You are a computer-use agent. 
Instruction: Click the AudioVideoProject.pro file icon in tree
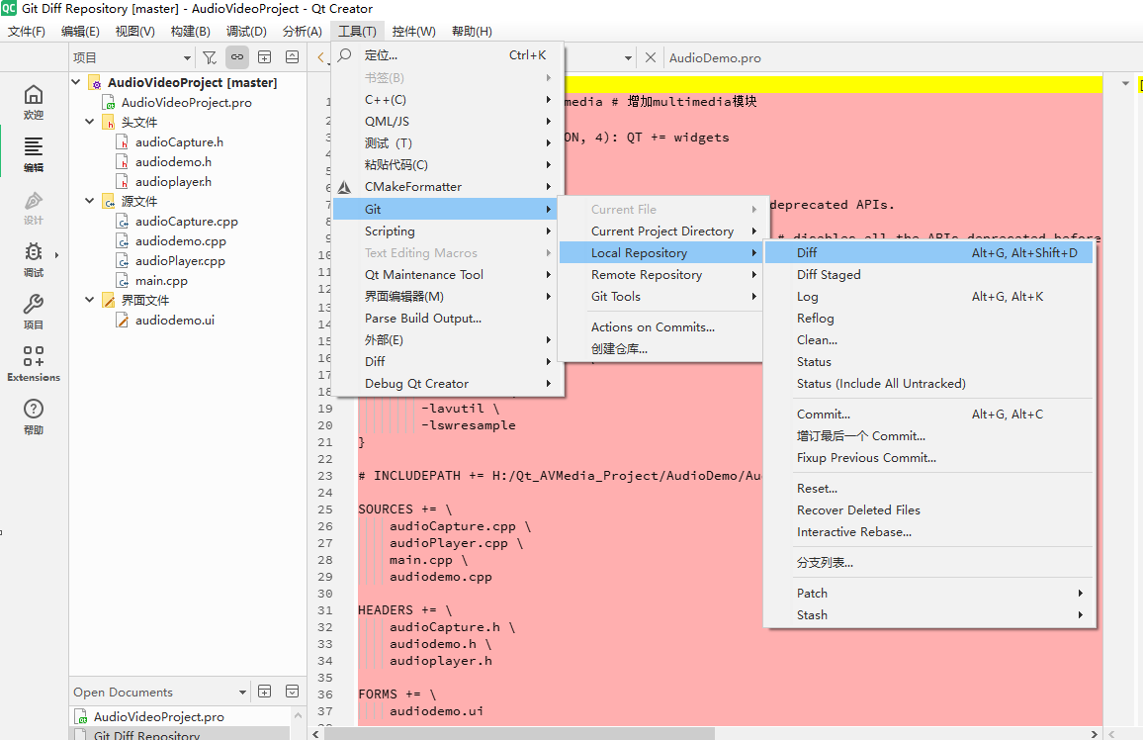tap(109, 103)
